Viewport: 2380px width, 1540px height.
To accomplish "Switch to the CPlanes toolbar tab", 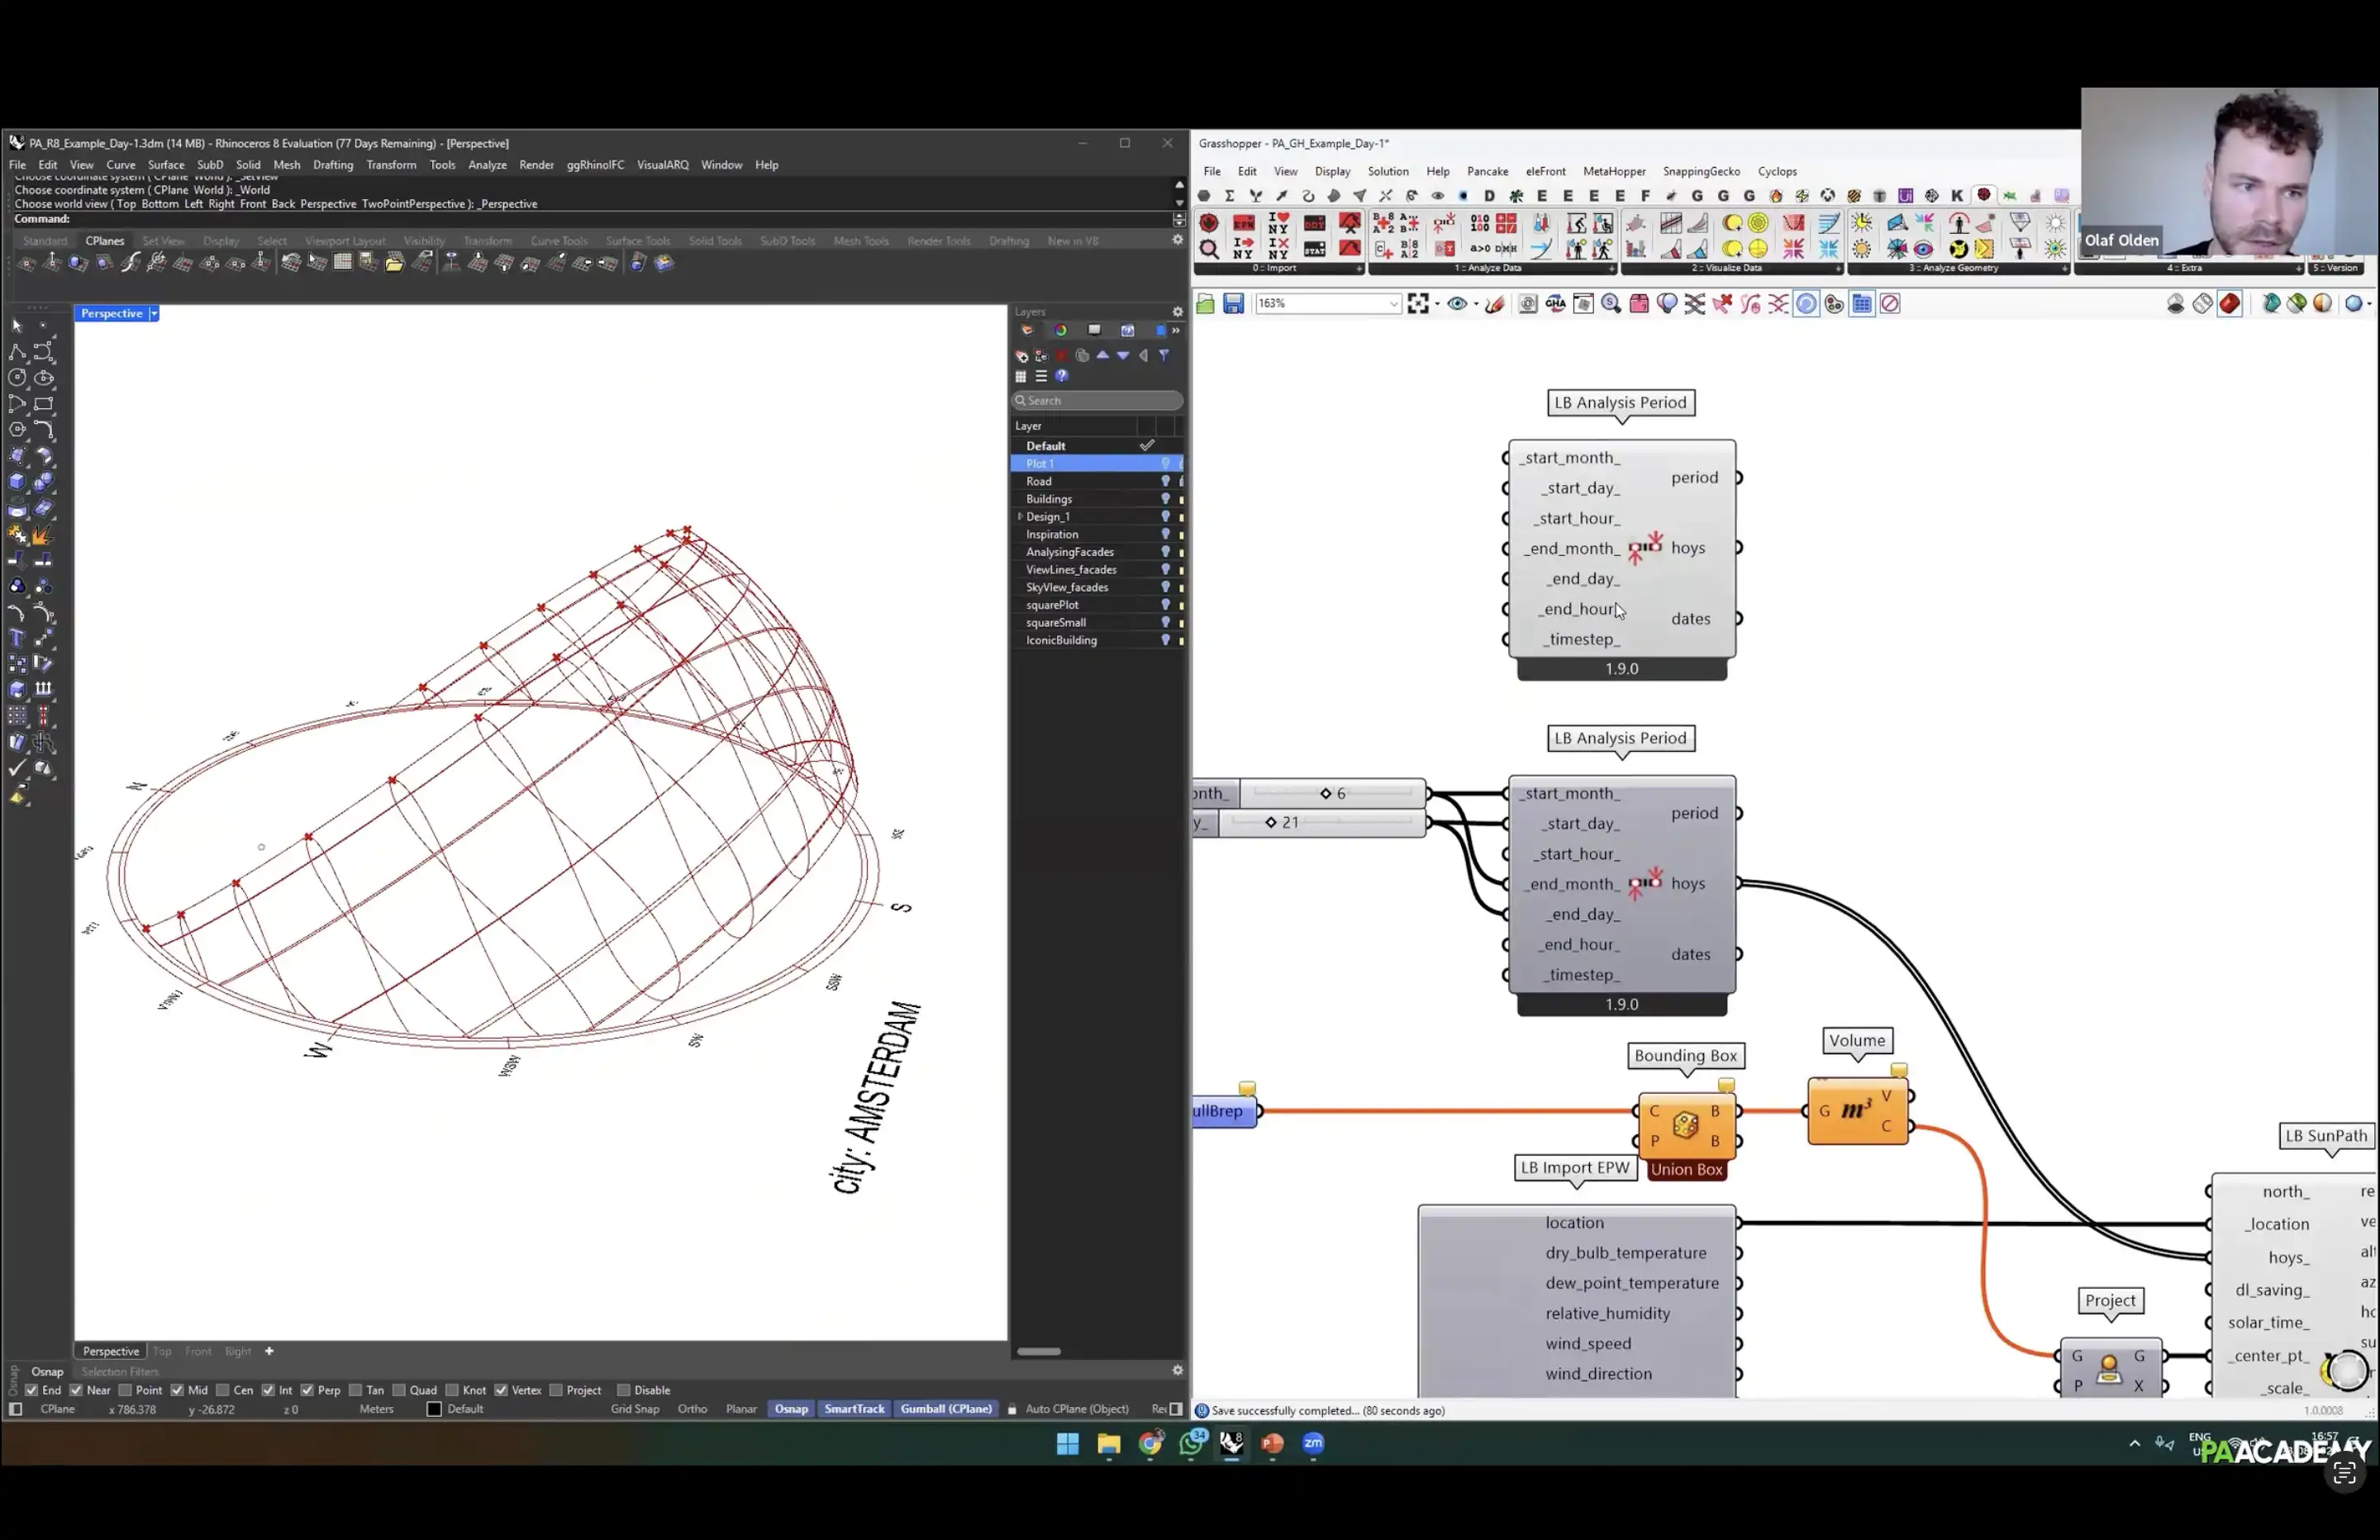I will (105, 241).
